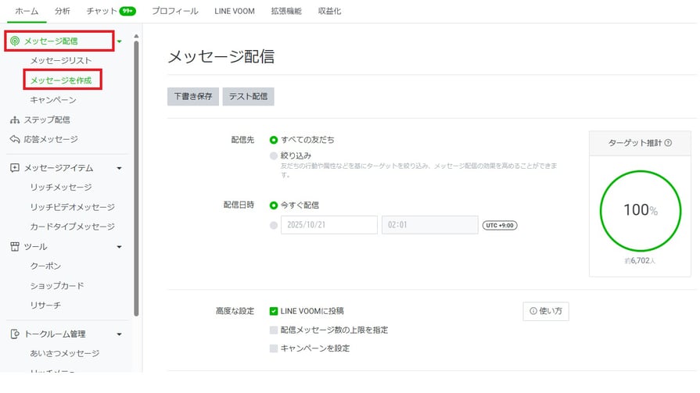
Task: Open メッセージを作成 in the sidebar
Action: 61,80
